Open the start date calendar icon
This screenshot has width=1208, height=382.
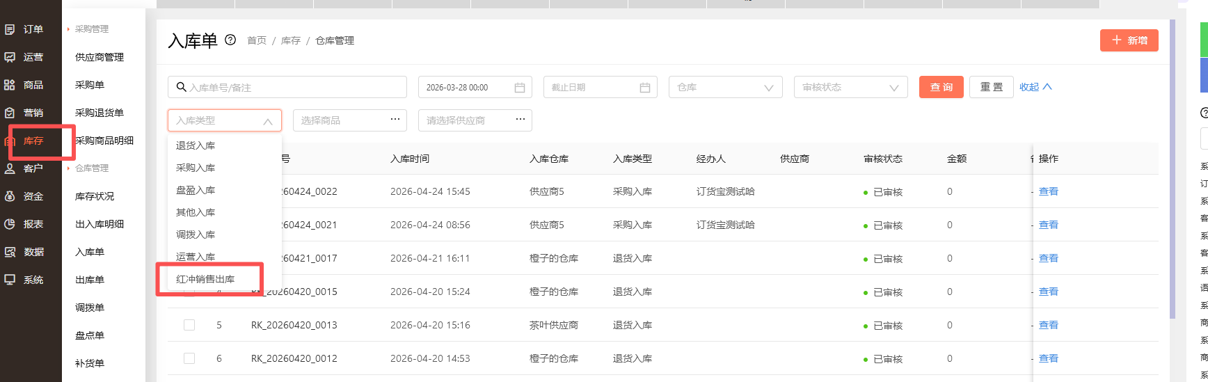pyautogui.click(x=520, y=88)
